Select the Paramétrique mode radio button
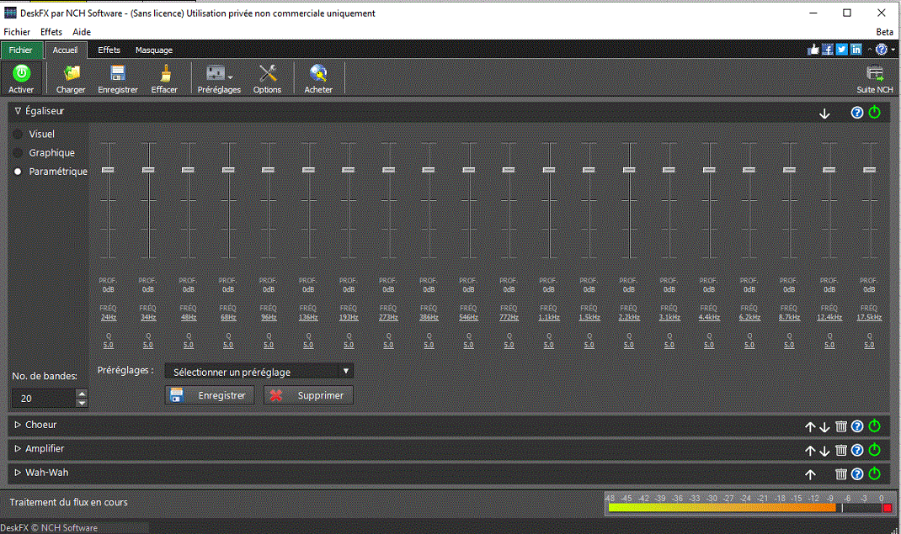Image resolution: width=901 pixels, height=534 pixels. pyautogui.click(x=17, y=172)
